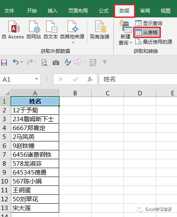Image resolution: width=177 pixels, height=217 pixels.
Task: Click the 从表格 From Table button
Action: tap(147, 33)
